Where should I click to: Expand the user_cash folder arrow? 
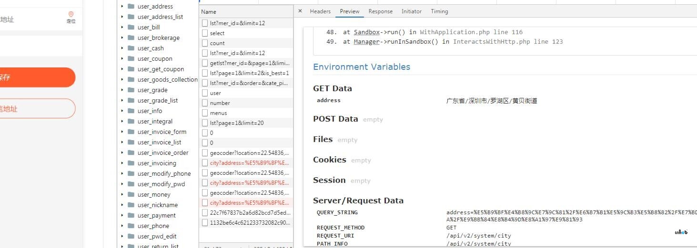pyautogui.click(x=122, y=48)
